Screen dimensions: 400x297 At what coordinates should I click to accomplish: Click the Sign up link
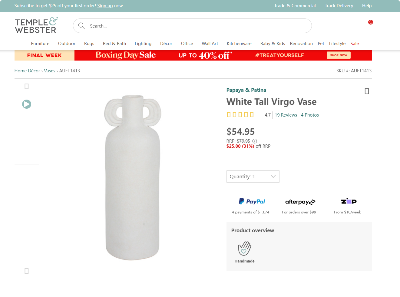[x=105, y=6]
